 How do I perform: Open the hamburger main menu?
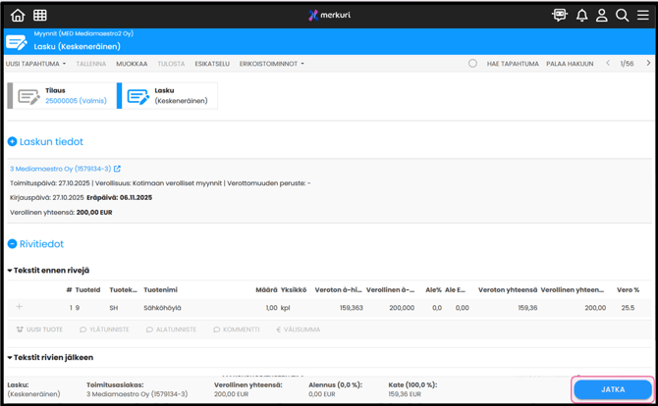(x=642, y=16)
